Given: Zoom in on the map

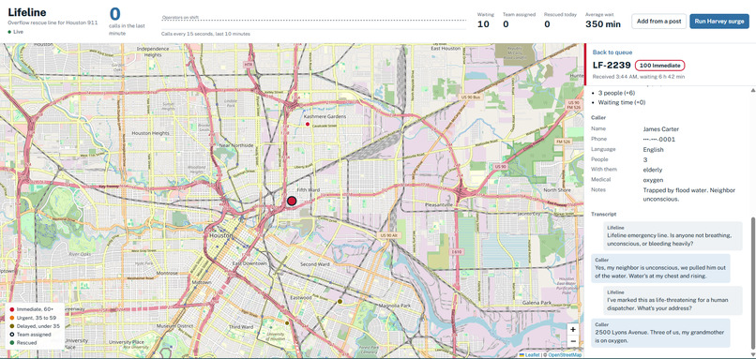Looking at the screenshot, I should pos(573,330).
